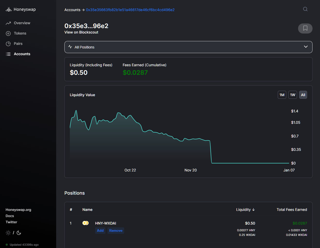The image size is (320, 248).
Task: Sort positions by Liquidity column
Action: (x=246, y=210)
